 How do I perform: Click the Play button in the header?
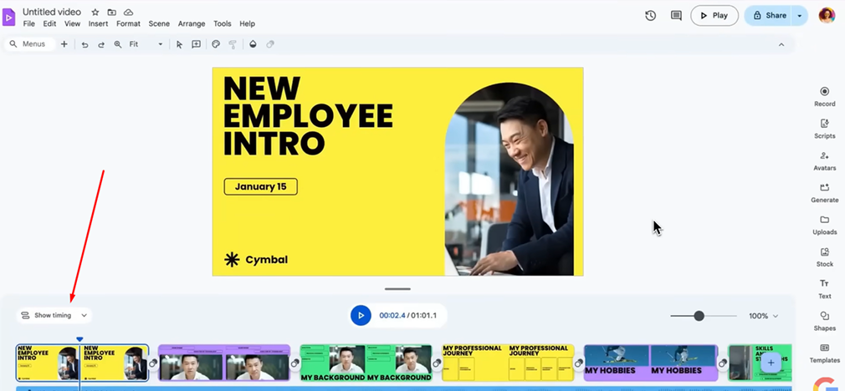714,15
